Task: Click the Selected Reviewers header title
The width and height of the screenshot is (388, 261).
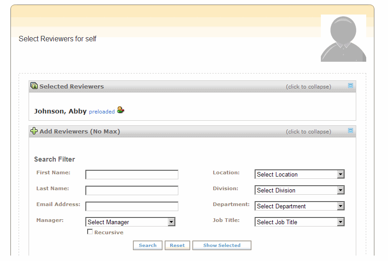Action: [x=72, y=86]
